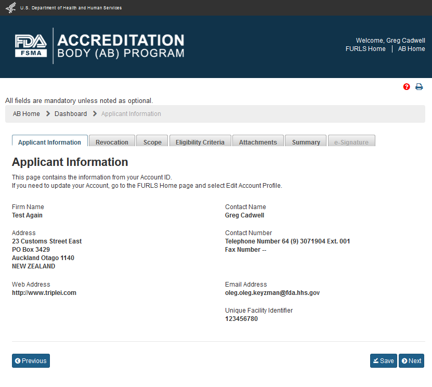Select the Summary tab
Image resolution: width=432 pixels, height=387 pixels.
(x=306, y=142)
